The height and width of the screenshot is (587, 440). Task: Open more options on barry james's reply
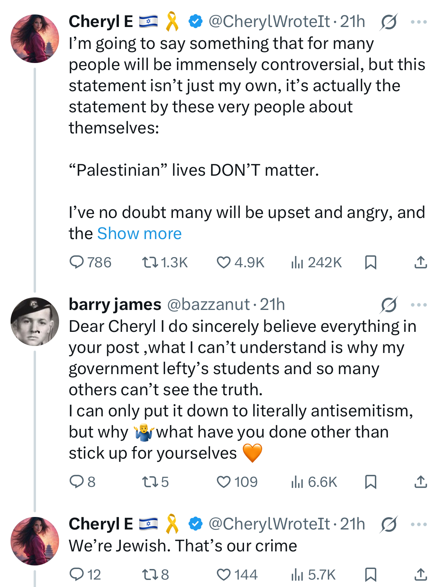pyautogui.click(x=419, y=305)
